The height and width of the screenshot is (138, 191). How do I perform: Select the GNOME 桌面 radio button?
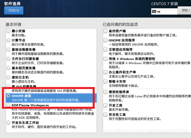pyautogui.click(x=8, y=96)
